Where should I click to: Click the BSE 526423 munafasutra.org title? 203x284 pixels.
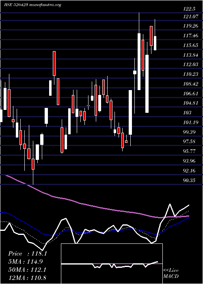tap(32, 5)
